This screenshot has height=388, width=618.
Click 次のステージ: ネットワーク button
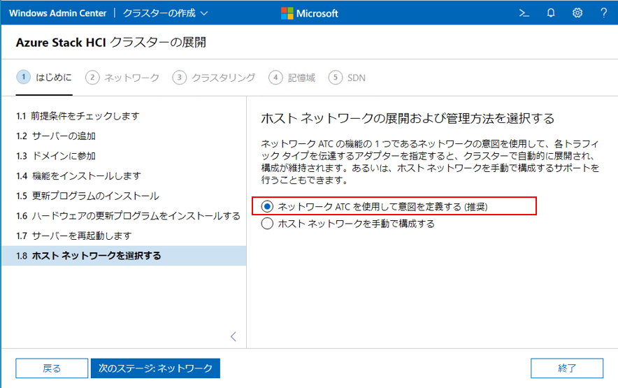click(155, 368)
